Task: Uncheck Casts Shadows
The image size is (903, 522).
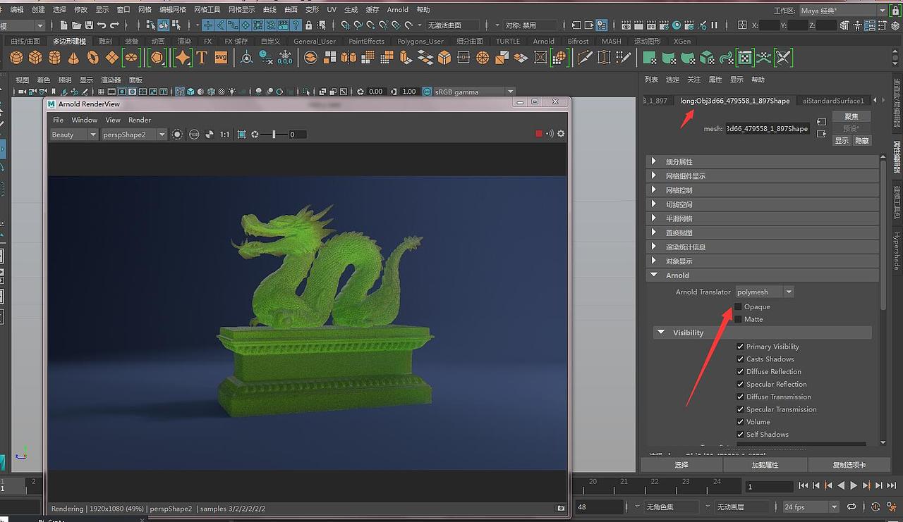Action: (740, 359)
